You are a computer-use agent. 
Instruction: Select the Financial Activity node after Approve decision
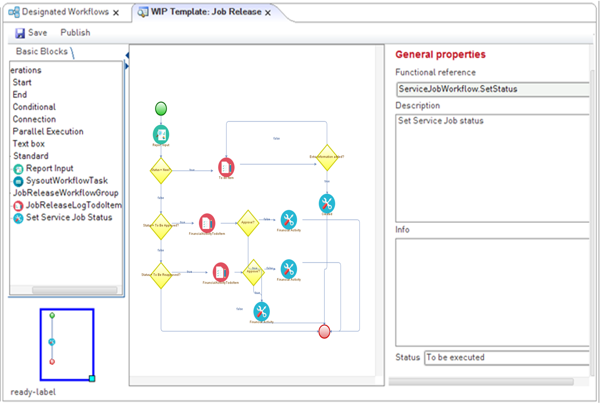click(289, 219)
